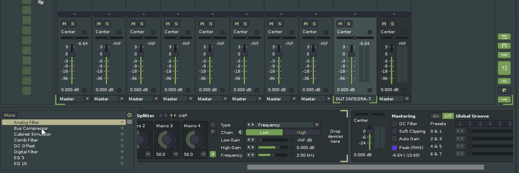Click the speaker icon beside Chain

tap(241, 132)
